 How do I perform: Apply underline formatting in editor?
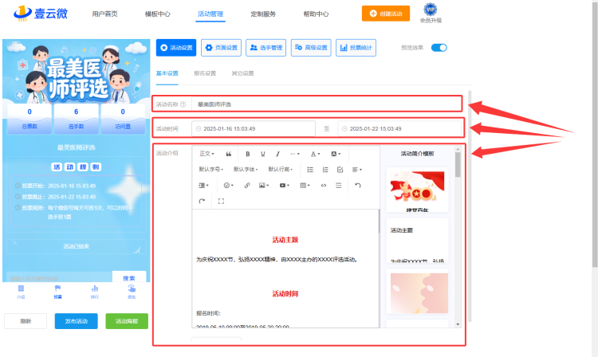point(263,154)
